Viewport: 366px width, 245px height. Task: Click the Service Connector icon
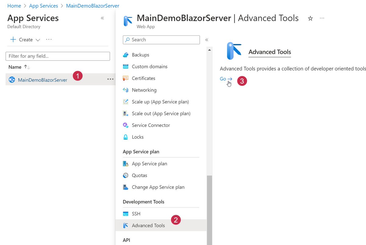point(126,125)
